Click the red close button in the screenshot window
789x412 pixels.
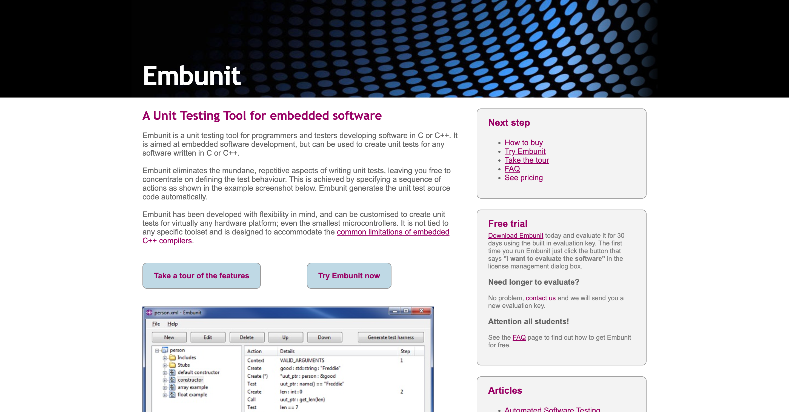[421, 311]
